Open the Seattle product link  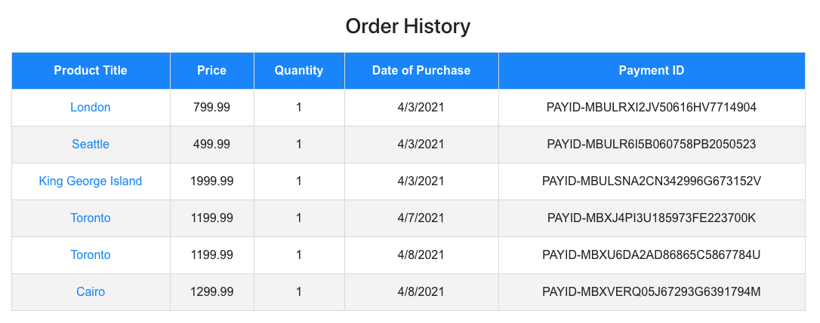[x=91, y=144]
